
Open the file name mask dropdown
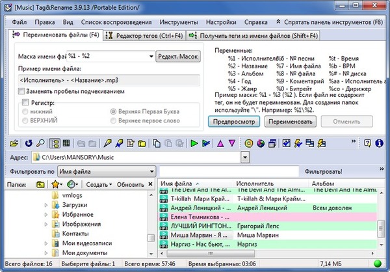click(151, 57)
